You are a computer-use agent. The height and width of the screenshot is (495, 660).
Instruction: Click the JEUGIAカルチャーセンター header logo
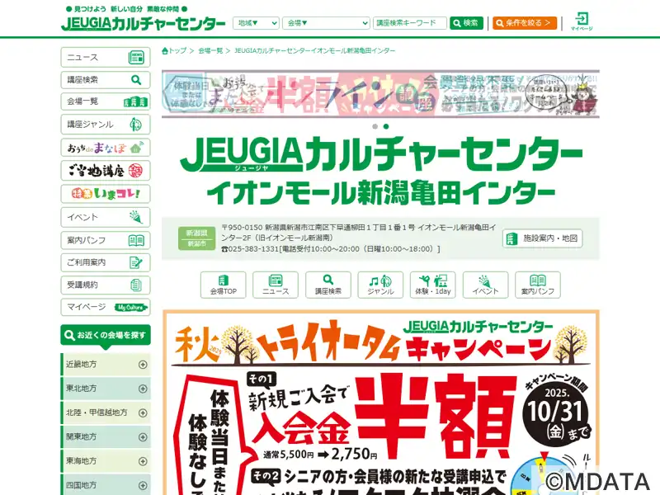(143, 23)
